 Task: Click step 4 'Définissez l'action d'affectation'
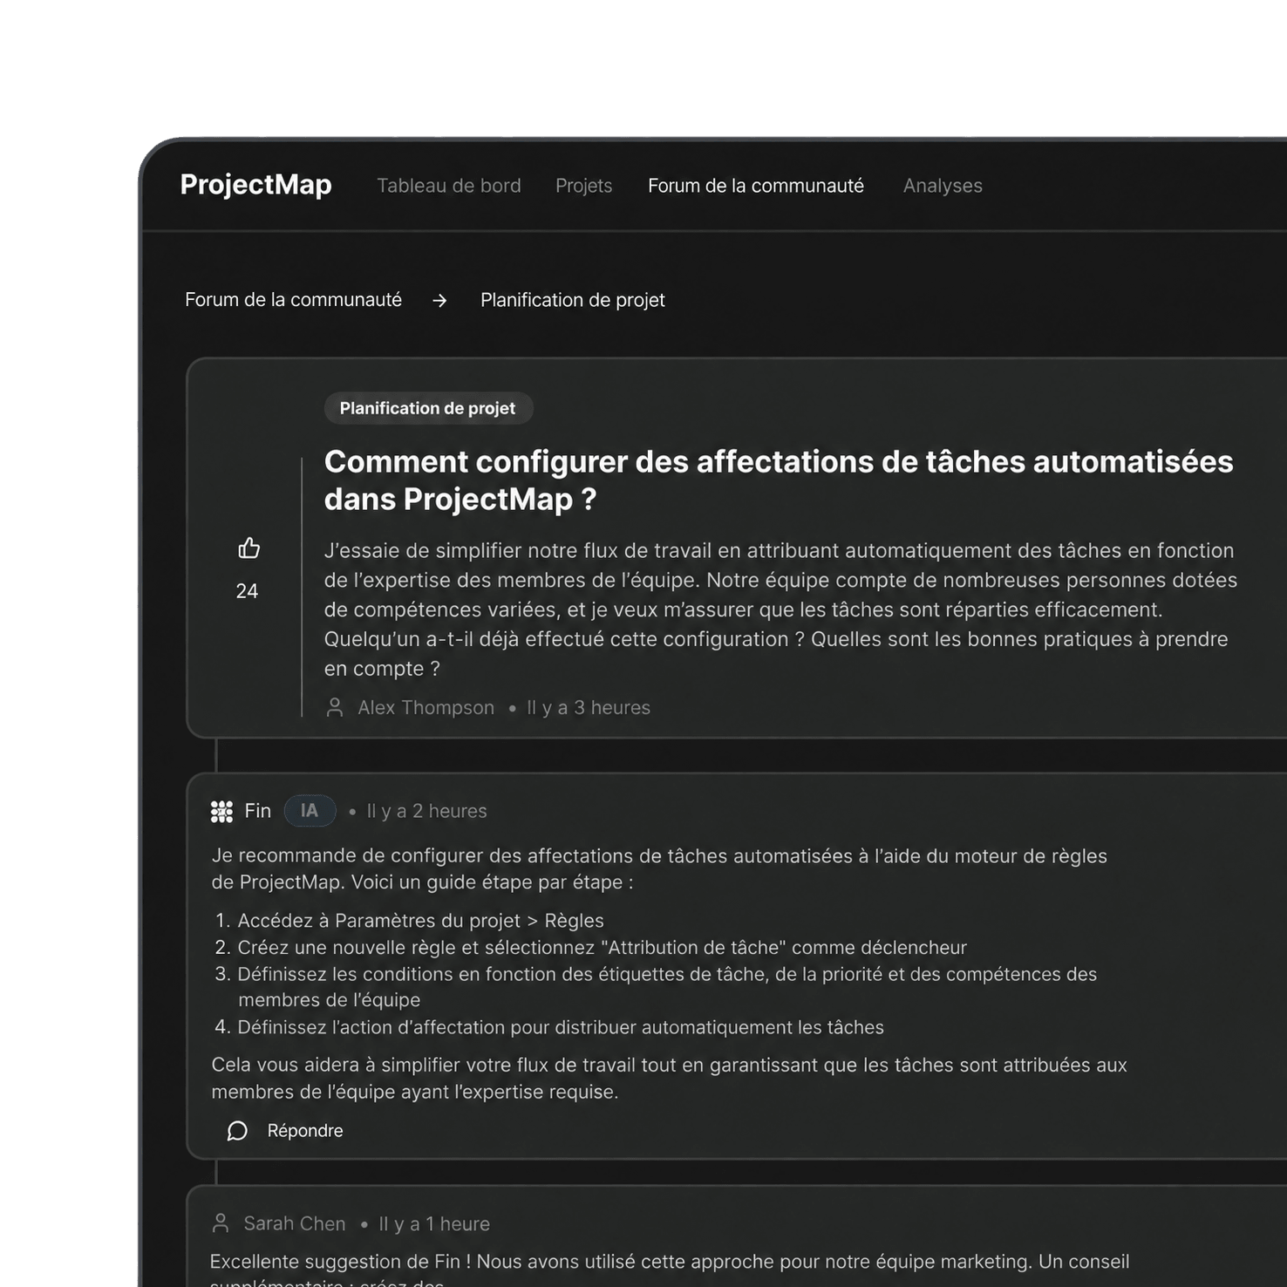(x=549, y=1027)
